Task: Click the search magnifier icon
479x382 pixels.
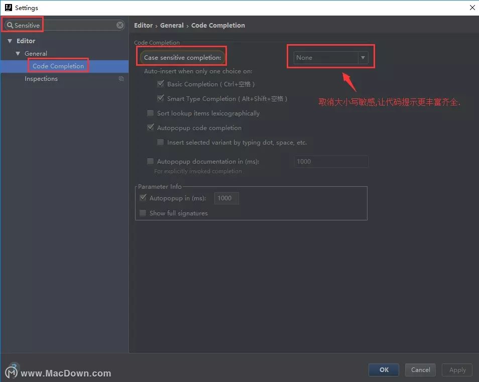Action: point(10,25)
